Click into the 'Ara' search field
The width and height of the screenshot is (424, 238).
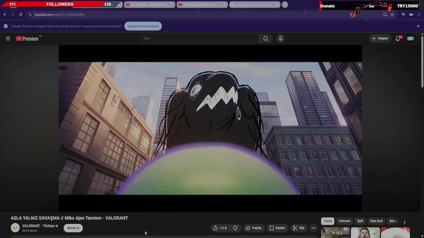(x=199, y=38)
